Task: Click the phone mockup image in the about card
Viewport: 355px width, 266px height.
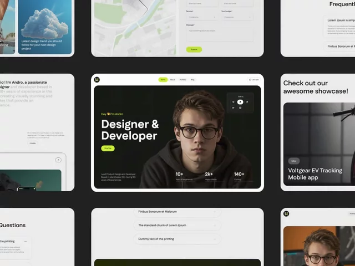Action: [27, 188]
